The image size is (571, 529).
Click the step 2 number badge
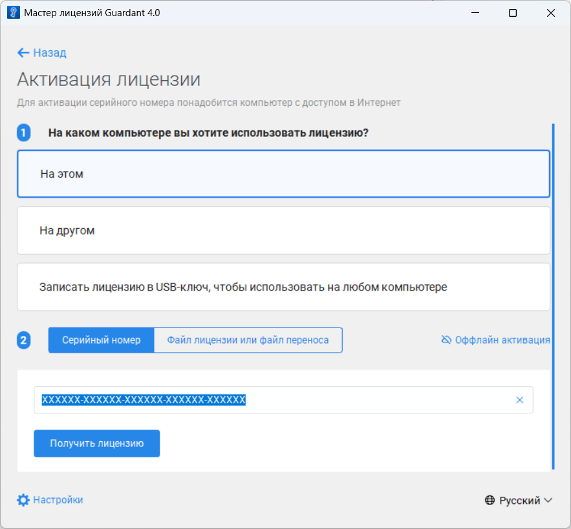tap(24, 340)
